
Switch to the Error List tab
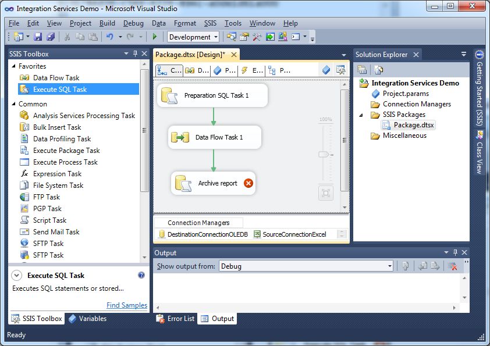click(x=175, y=319)
